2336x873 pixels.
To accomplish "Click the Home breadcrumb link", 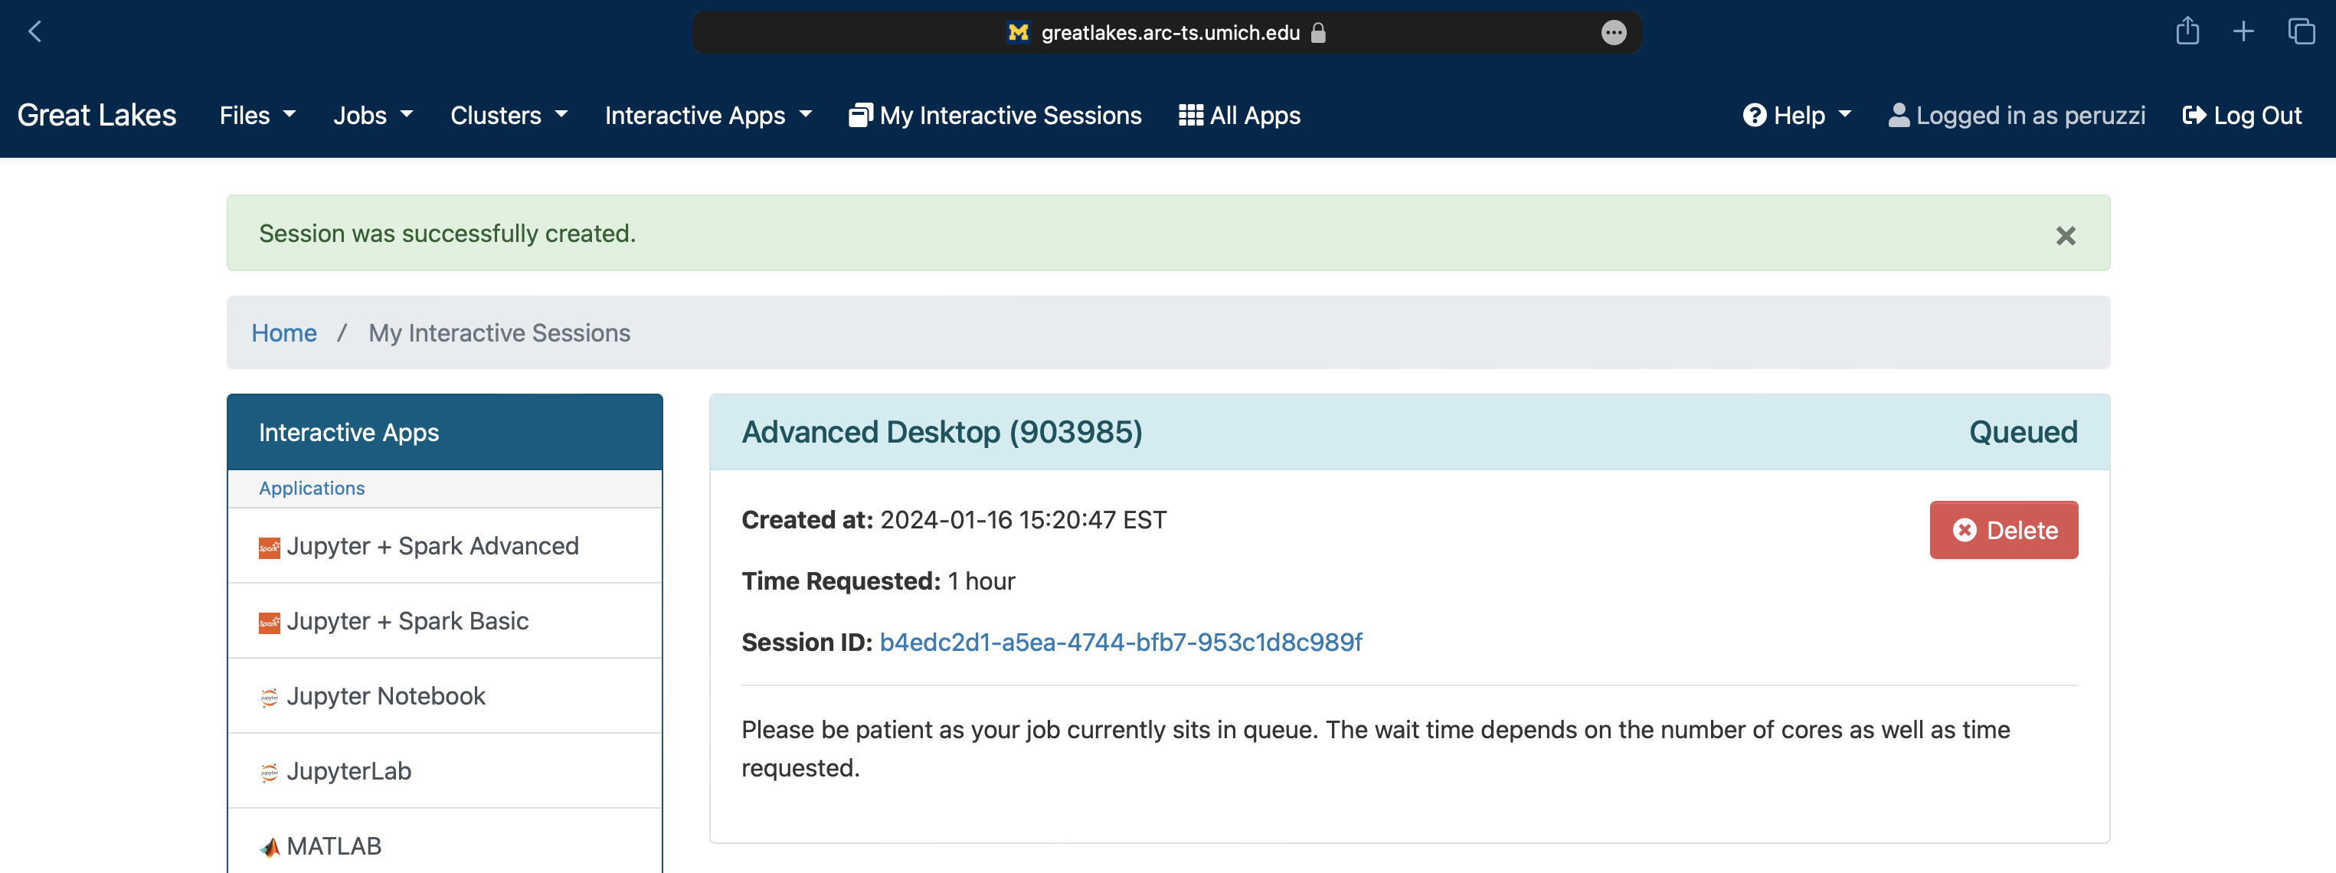I will pyautogui.click(x=284, y=332).
